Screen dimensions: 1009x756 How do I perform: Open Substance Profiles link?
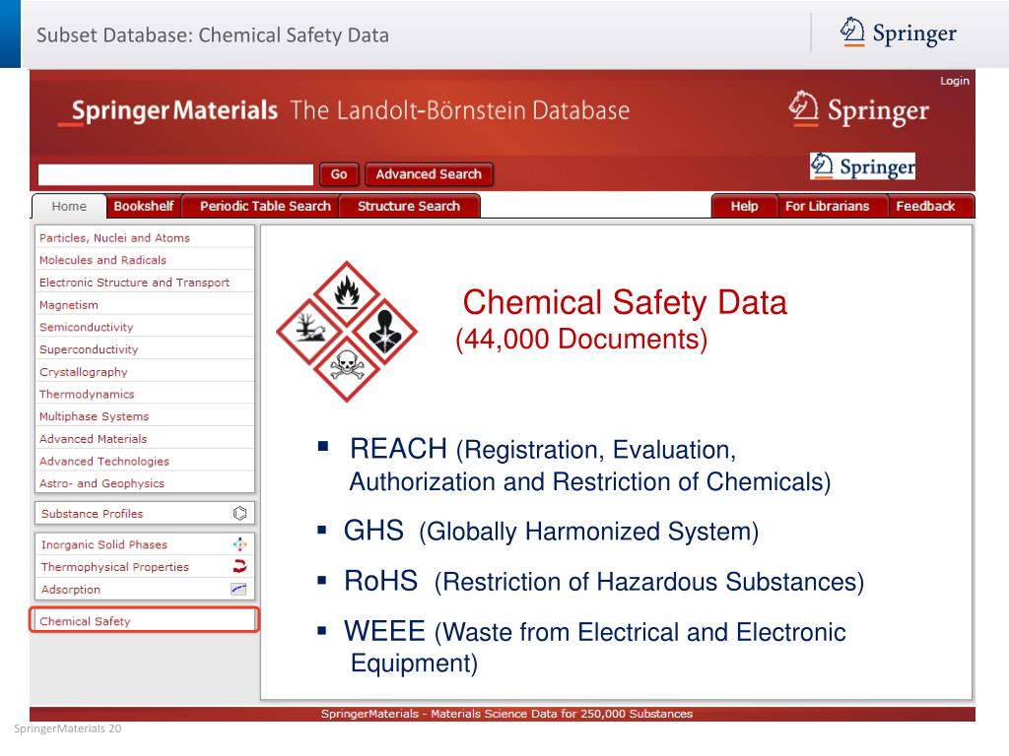92,514
